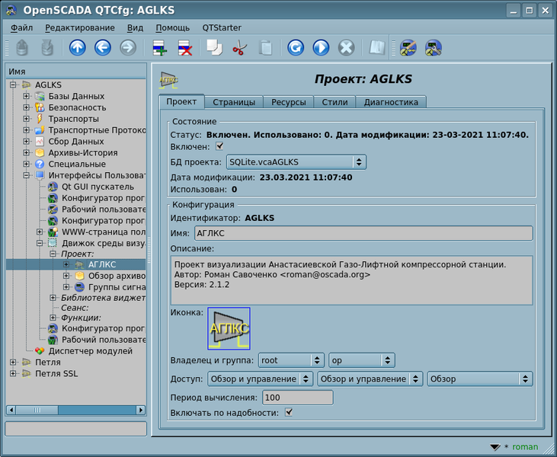Screen dimensions: 557x457
Task: Select Сбор Данных node in the tree
Action: [76, 142]
